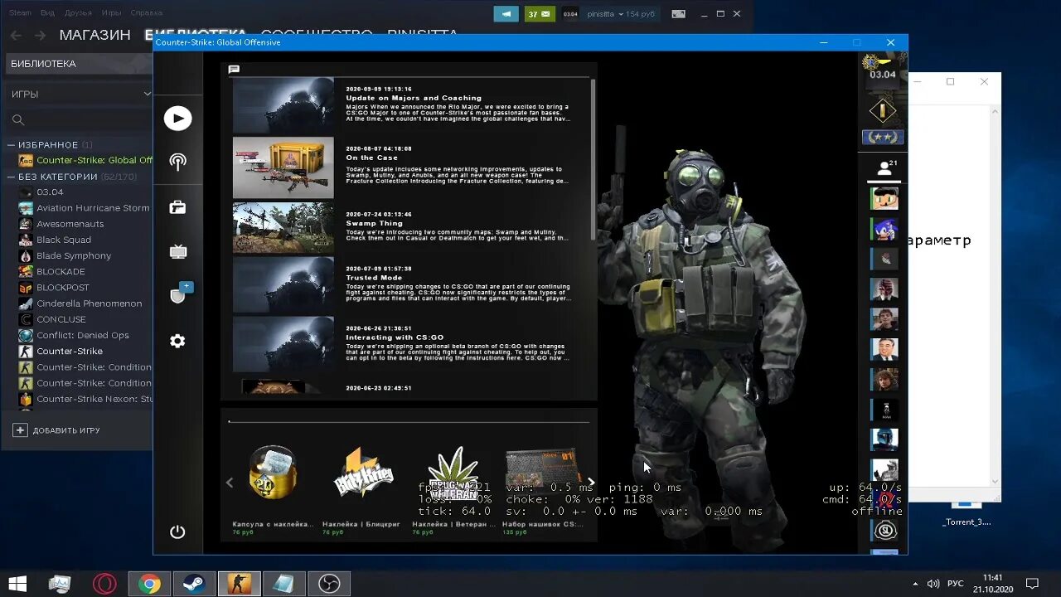
Task: Show hidden system tray icons
Action: click(915, 584)
